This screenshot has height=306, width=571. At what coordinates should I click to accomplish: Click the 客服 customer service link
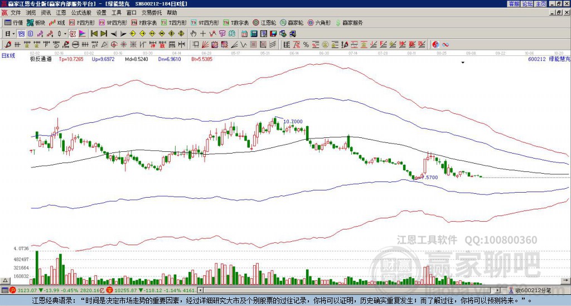pos(514,4)
